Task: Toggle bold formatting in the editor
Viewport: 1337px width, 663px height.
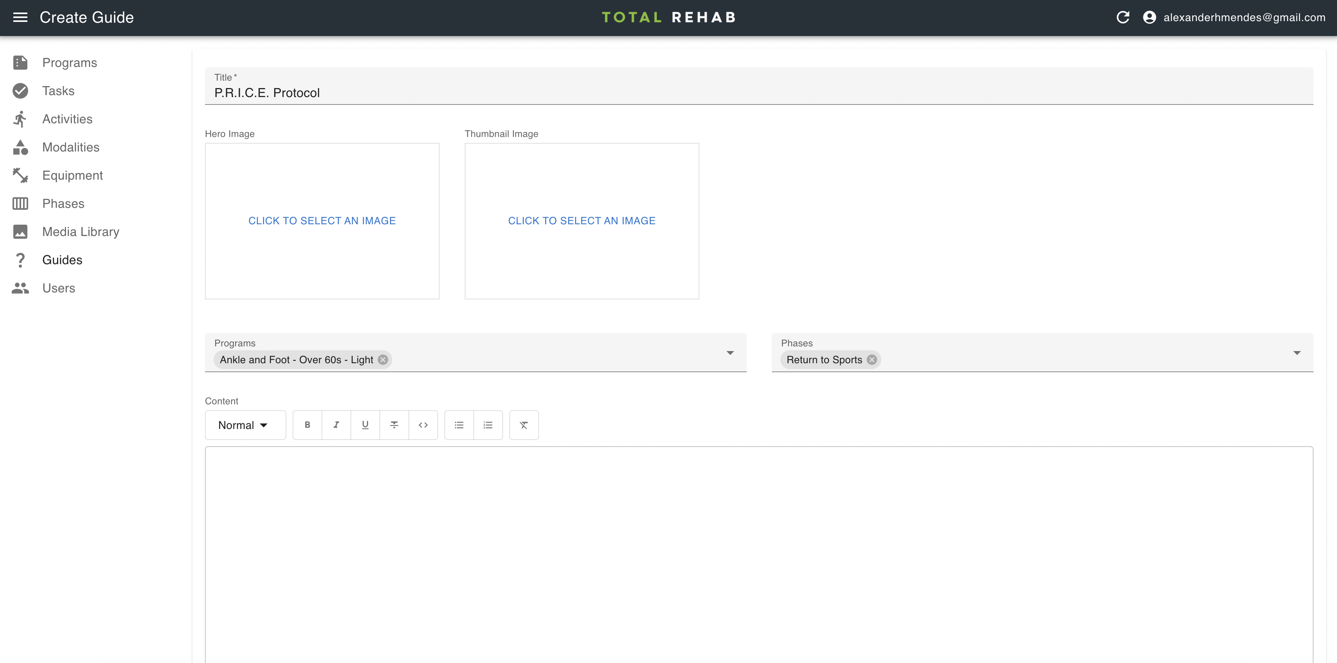Action: [x=307, y=425]
